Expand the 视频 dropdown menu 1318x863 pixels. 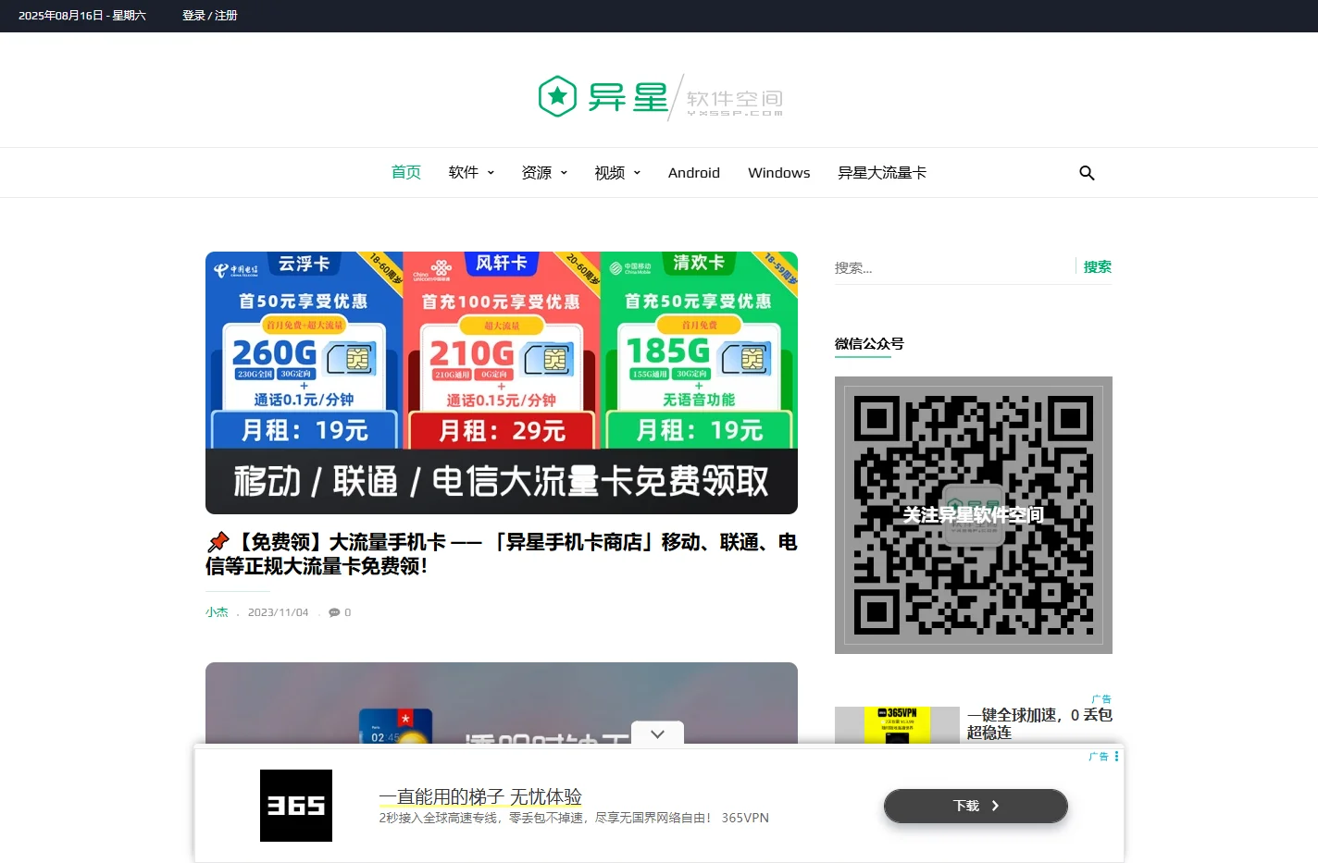coord(617,172)
